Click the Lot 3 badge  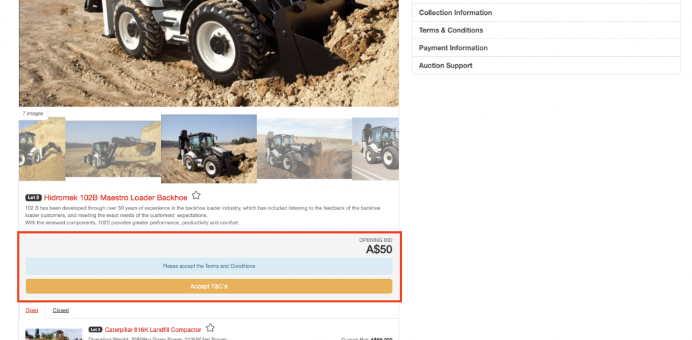coord(95,329)
